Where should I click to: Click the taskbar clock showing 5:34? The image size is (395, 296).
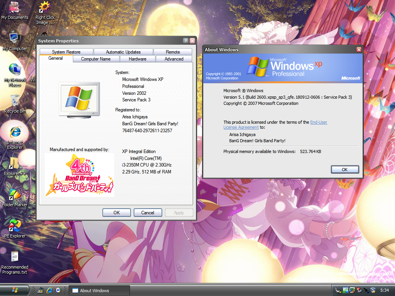pyautogui.click(x=385, y=291)
